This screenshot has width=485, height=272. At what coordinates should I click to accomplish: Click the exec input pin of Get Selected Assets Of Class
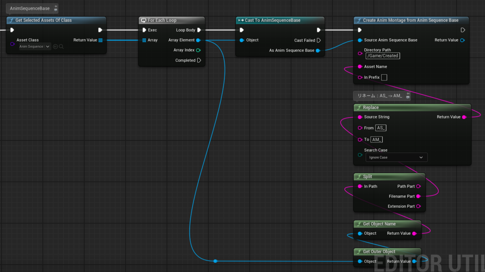[12, 30]
